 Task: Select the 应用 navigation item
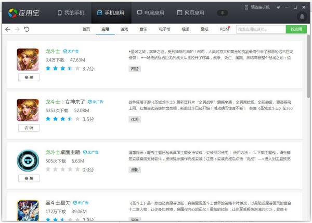point(105,29)
